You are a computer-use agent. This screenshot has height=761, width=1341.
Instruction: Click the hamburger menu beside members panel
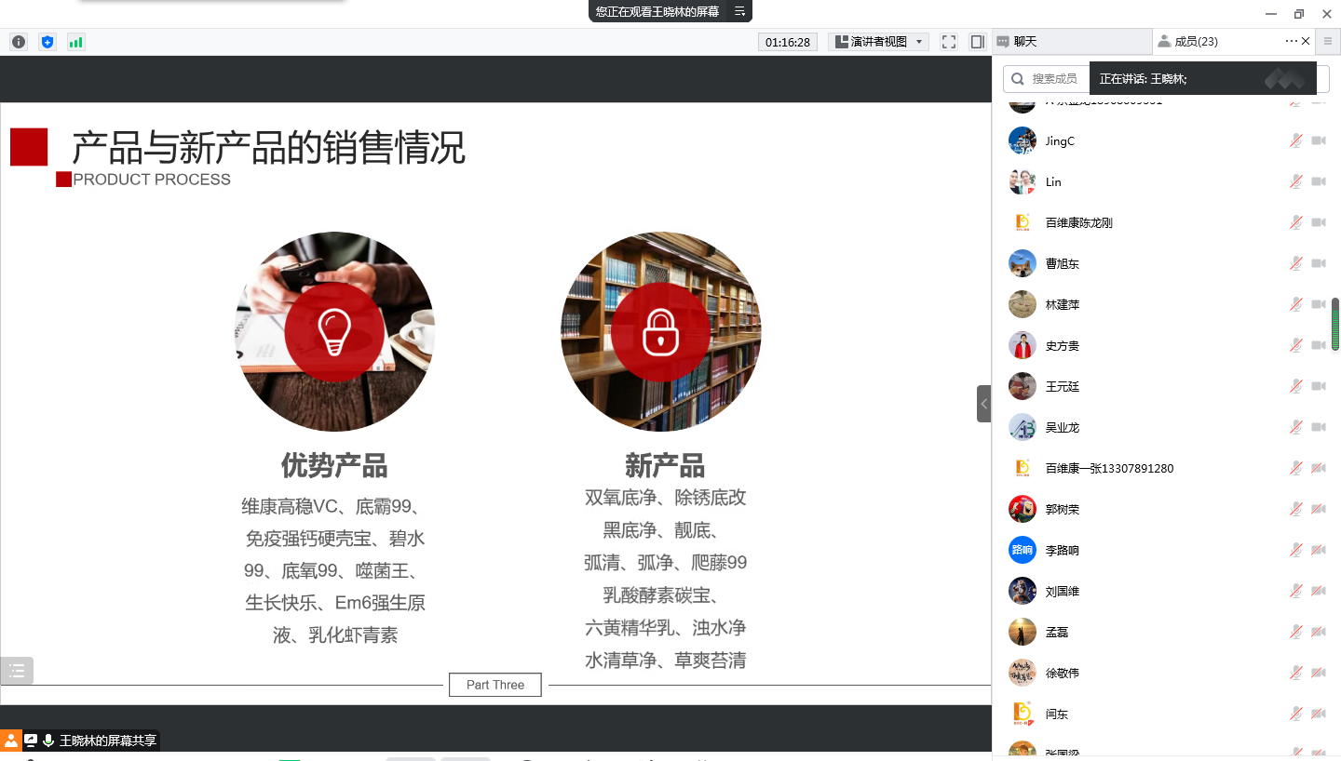point(1328,41)
